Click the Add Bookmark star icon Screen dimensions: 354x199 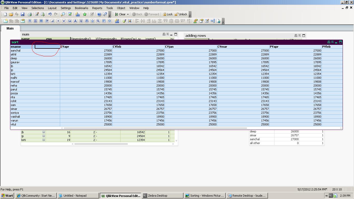click(x=84, y=15)
